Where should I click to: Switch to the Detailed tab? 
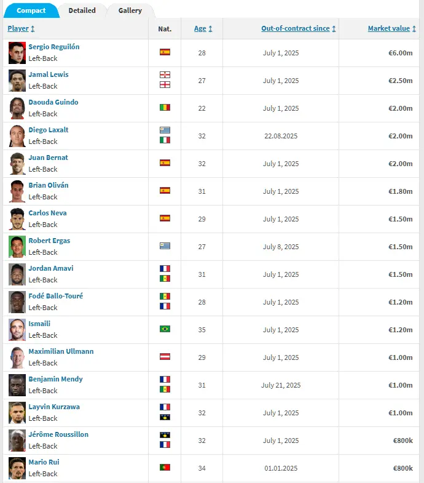[x=82, y=10]
